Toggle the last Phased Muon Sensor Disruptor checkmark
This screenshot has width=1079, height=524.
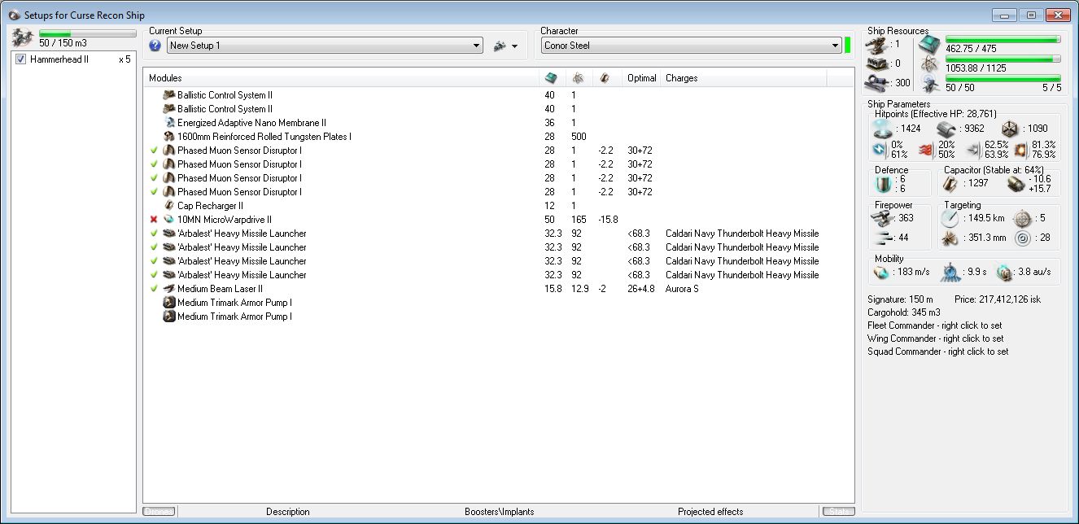[154, 192]
